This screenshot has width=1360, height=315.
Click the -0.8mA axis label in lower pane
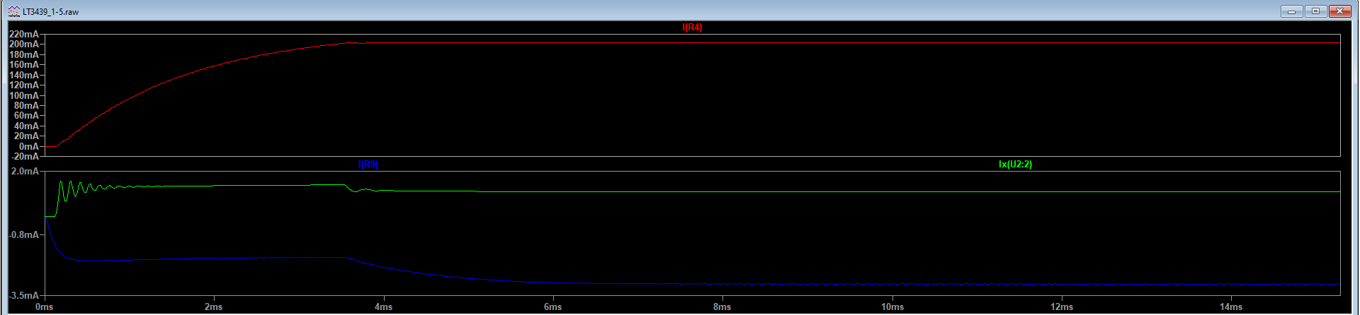pyautogui.click(x=24, y=234)
